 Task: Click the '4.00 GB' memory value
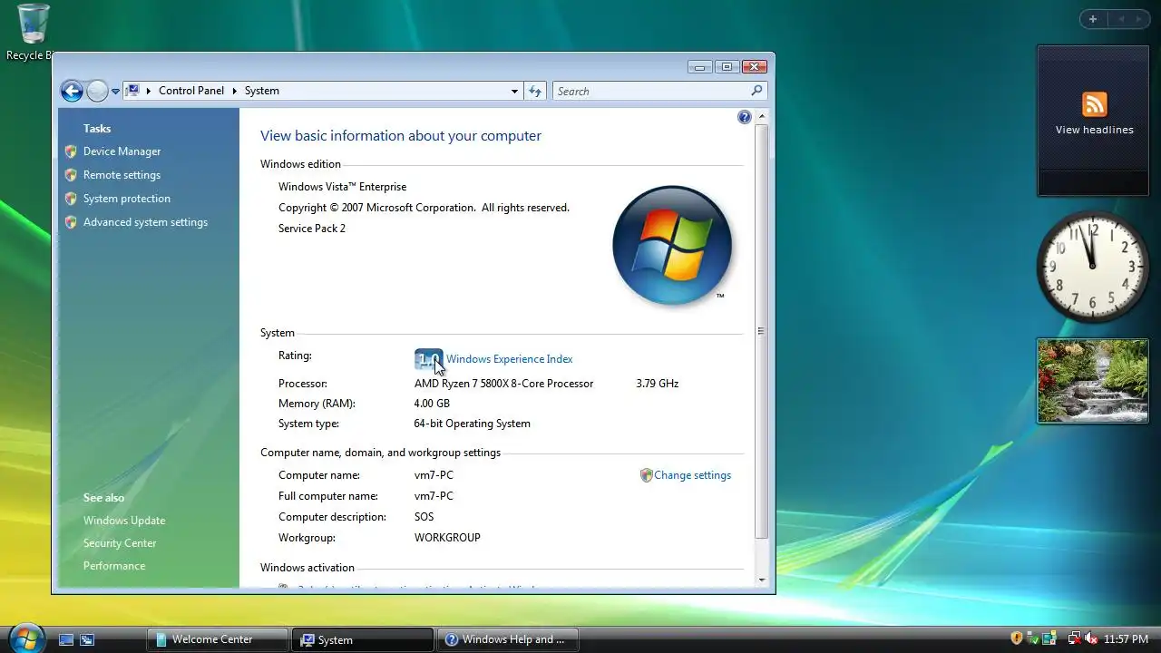(x=432, y=404)
